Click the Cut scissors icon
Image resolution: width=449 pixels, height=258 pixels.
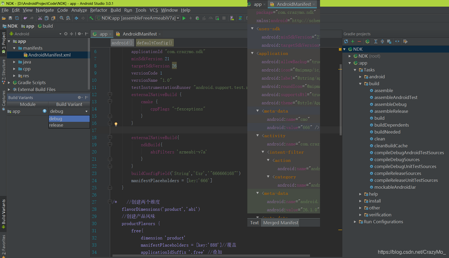tap(40, 18)
